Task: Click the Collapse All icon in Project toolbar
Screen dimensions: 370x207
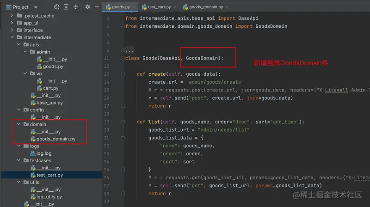Action: [75, 7]
